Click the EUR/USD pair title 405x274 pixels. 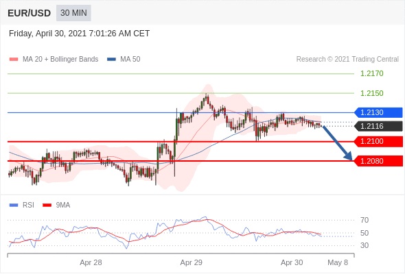tap(30, 13)
